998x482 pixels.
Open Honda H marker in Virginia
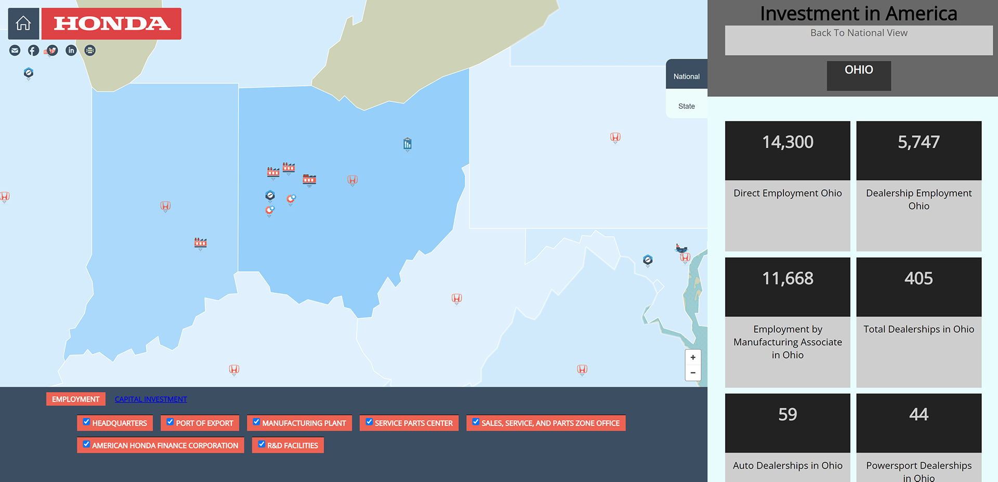click(x=582, y=370)
